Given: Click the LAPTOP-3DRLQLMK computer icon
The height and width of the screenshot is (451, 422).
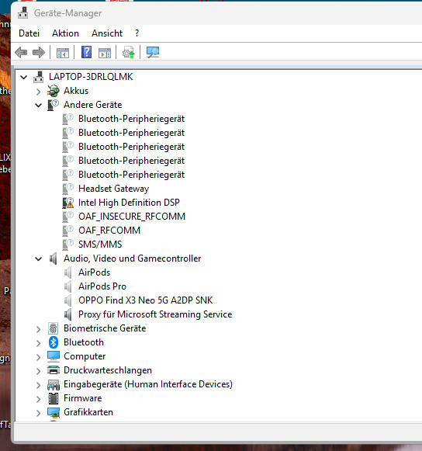Looking at the screenshot, I should tap(38, 77).
